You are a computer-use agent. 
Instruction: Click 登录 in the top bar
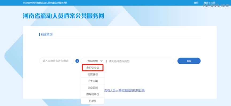206,3
